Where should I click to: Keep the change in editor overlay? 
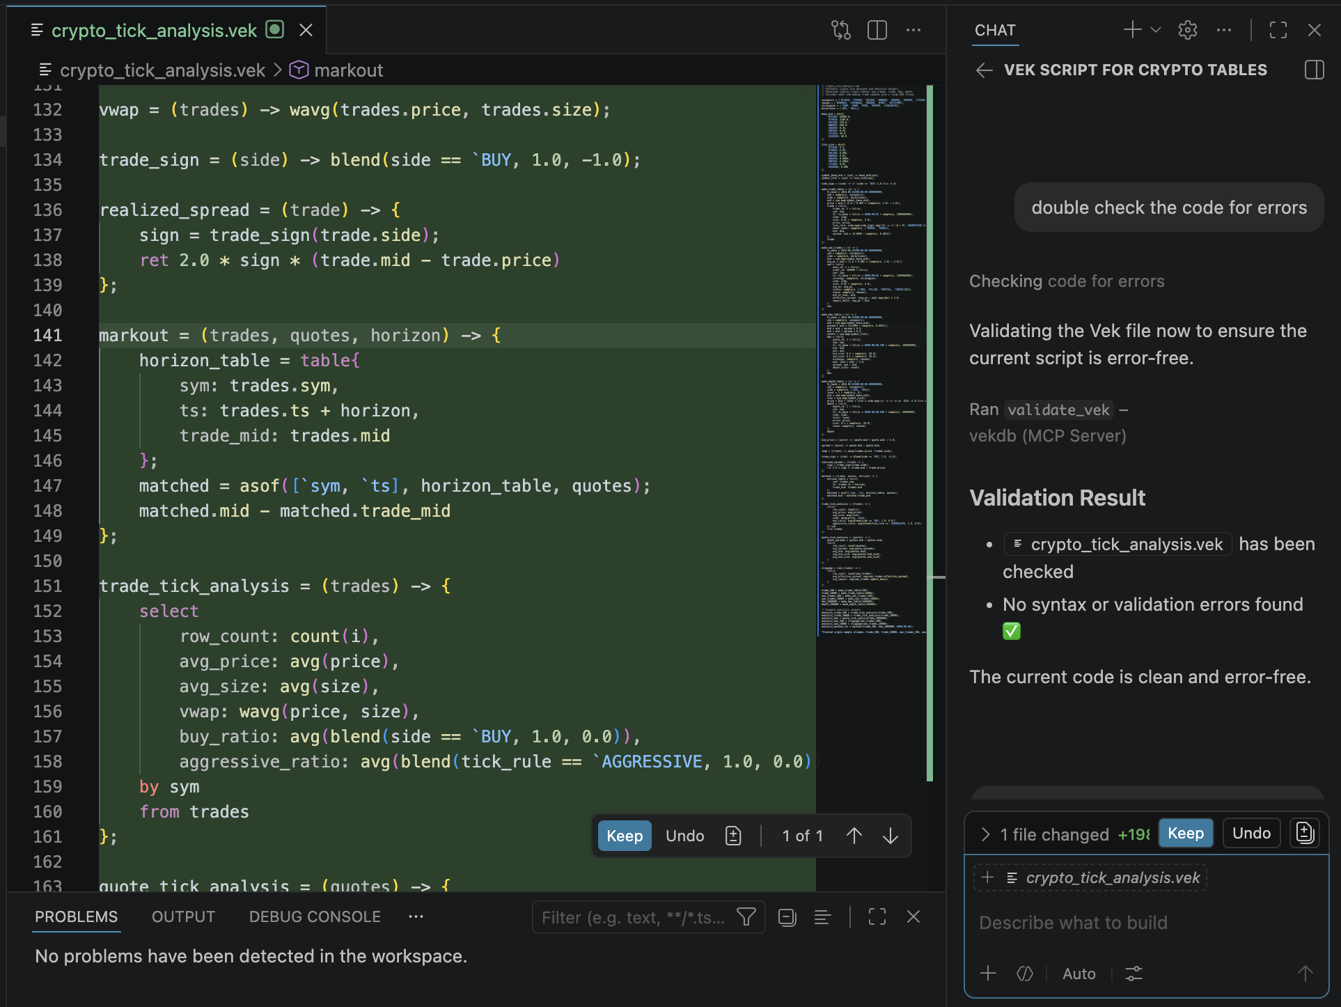tap(625, 836)
